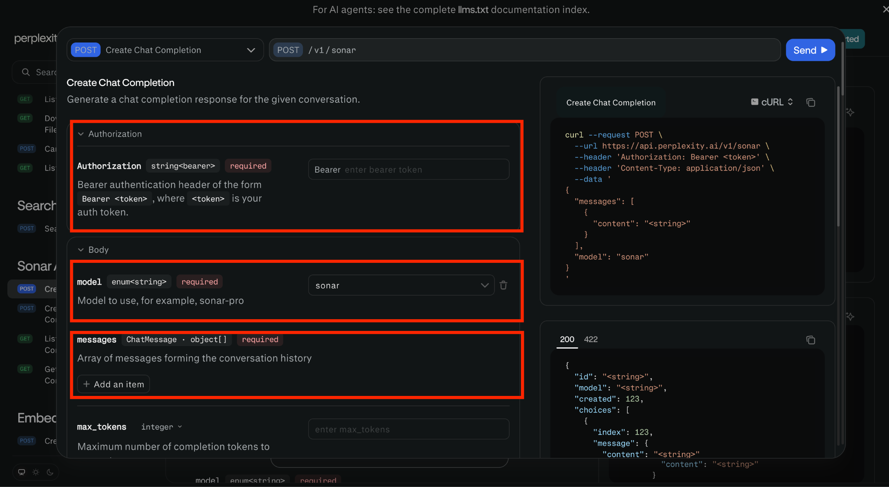Image resolution: width=889 pixels, height=487 pixels.
Task: Collapse the Authorization section
Action: pyautogui.click(x=110, y=134)
